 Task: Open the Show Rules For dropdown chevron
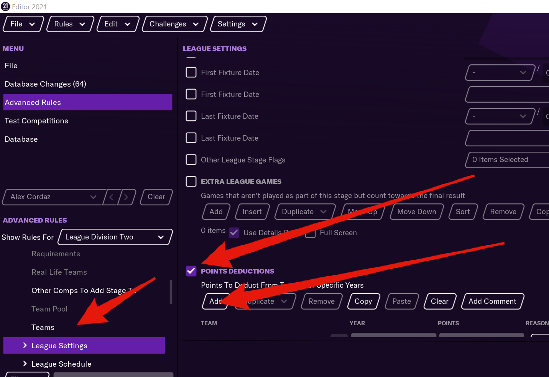[161, 237]
